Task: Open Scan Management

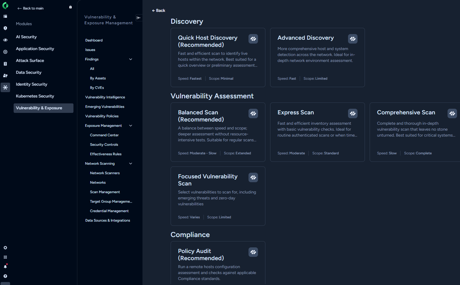Action: click(105, 192)
